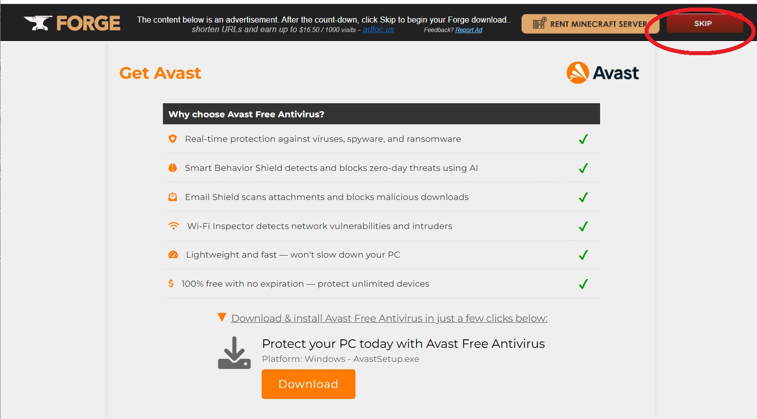The width and height of the screenshot is (757, 419).
Task: Click the green checkmark on Wi-Fi Inspector row
Action: (x=583, y=227)
